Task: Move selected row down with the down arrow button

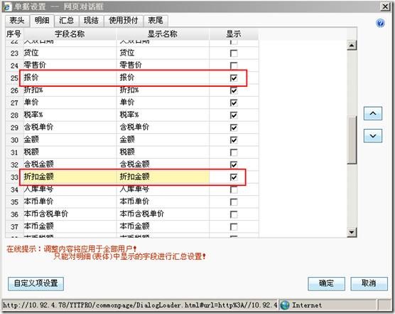Action: [373, 136]
